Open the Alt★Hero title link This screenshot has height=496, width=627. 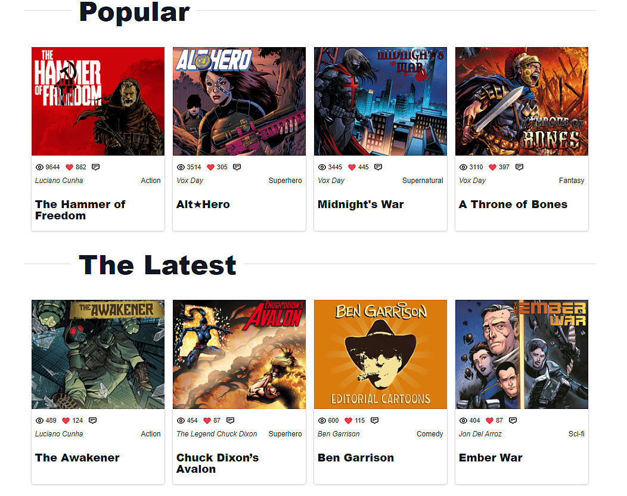[x=203, y=204]
